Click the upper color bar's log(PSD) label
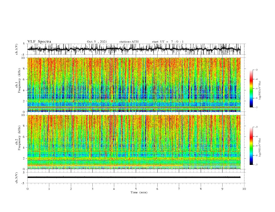 pos(260,90)
